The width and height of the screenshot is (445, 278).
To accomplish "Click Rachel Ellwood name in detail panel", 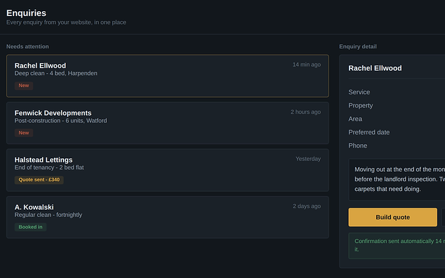I will (375, 68).
